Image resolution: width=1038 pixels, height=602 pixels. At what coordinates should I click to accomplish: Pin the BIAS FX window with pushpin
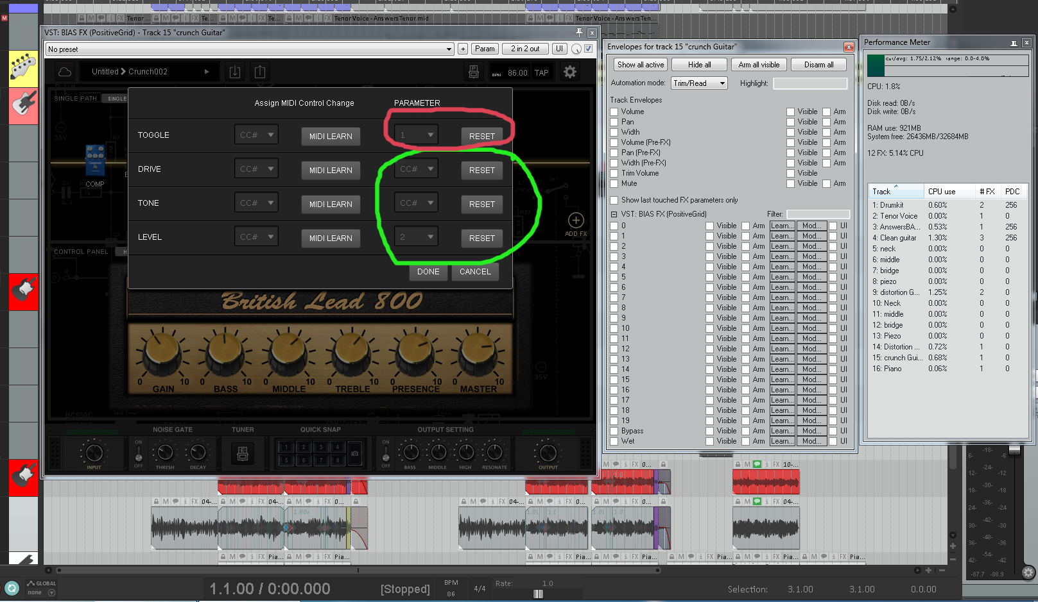(579, 32)
